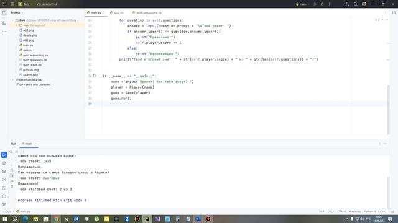Open Terminal tool window icon
Viewport: 398px width, 223px height.
pos(4,188)
